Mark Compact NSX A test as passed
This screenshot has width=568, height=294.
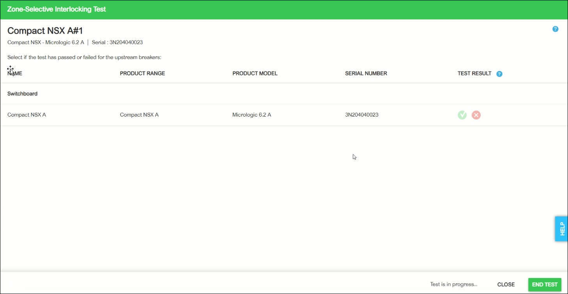462,115
